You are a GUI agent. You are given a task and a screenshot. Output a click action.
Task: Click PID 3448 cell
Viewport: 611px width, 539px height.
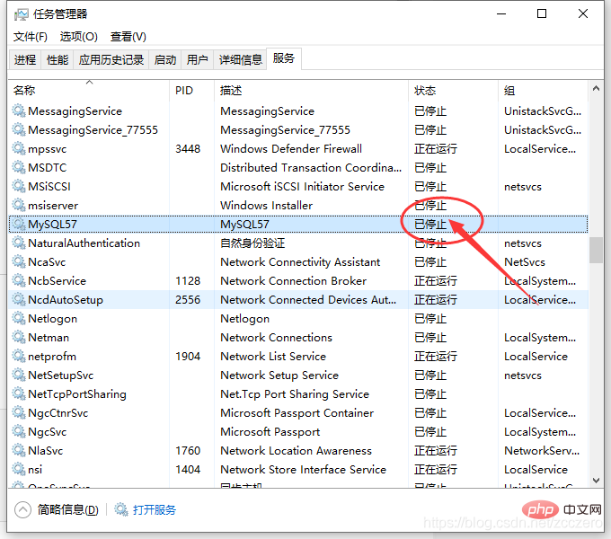[x=188, y=149]
